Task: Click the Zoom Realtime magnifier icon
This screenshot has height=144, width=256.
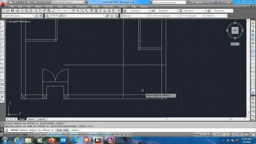Action: click(x=78, y=11)
